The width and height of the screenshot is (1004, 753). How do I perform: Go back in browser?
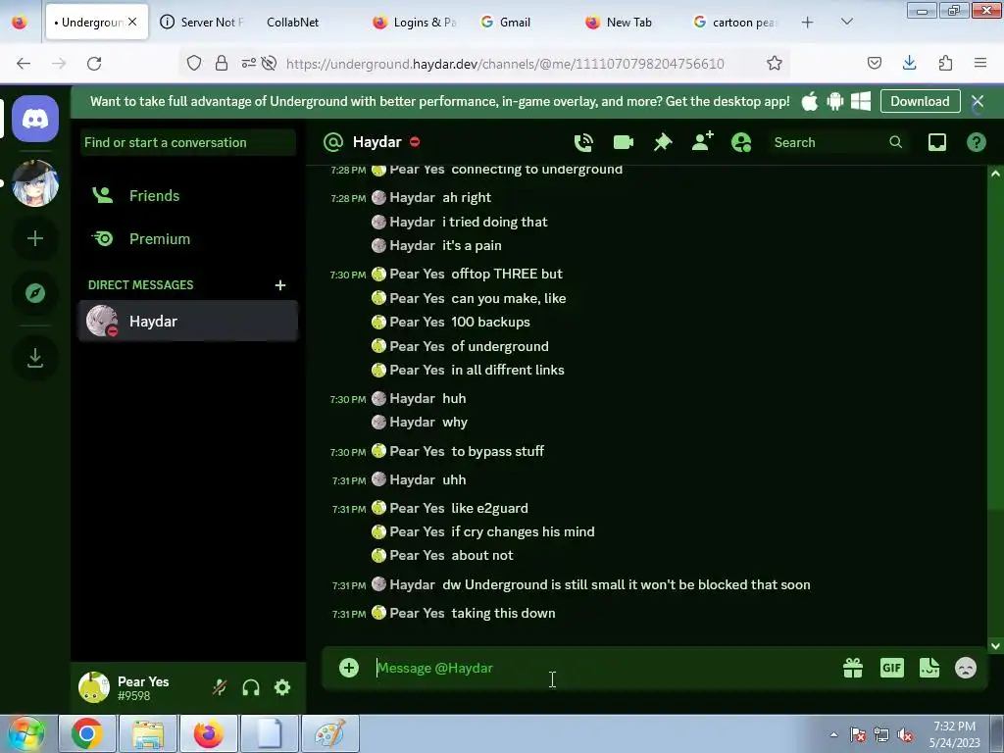tap(24, 64)
